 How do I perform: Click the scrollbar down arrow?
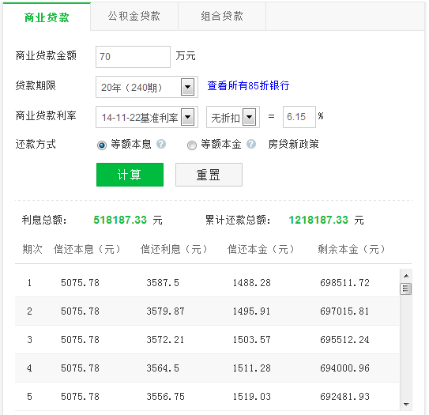[x=406, y=404]
